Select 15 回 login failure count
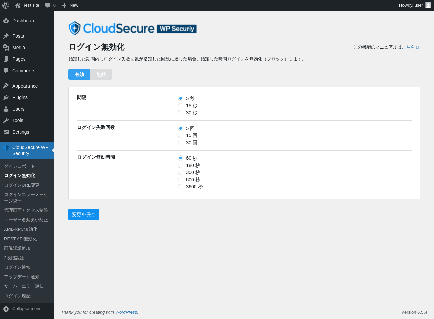The image size is (434, 319). [181, 135]
